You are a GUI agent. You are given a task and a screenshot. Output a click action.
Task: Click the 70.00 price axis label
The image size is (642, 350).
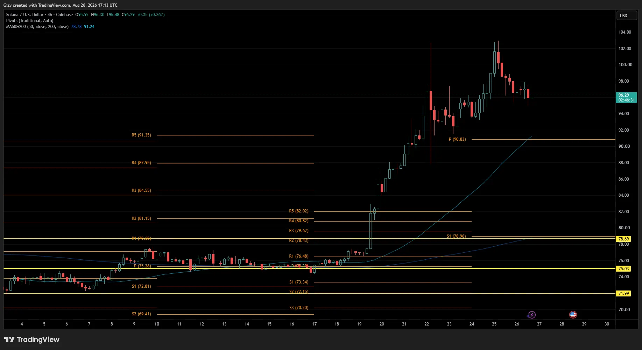pyautogui.click(x=624, y=310)
